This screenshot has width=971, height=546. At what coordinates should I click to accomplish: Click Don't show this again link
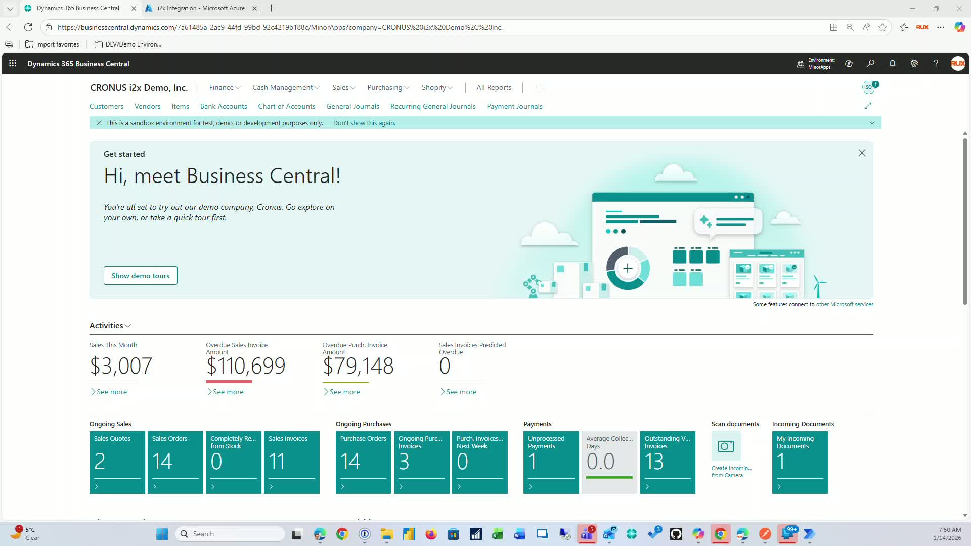click(x=364, y=123)
